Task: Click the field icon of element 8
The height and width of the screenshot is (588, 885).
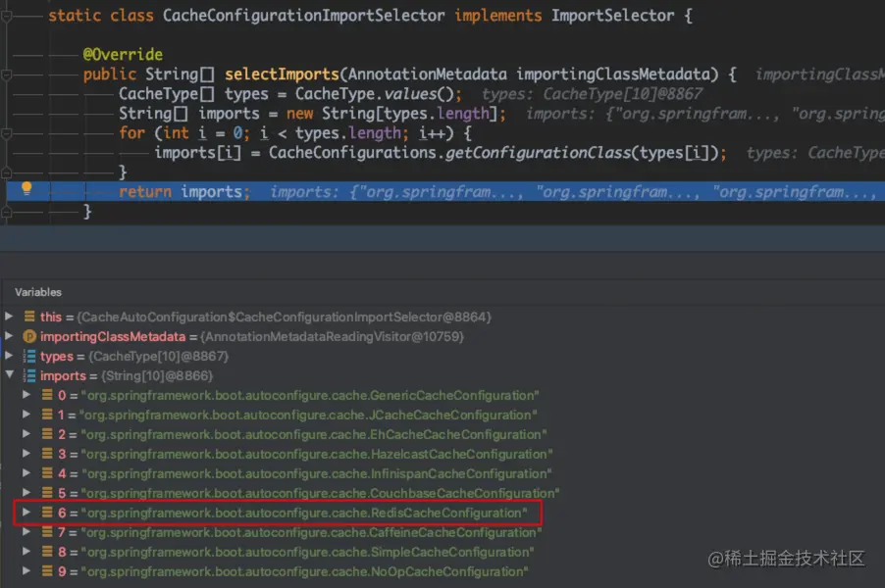Action: pyautogui.click(x=47, y=552)
